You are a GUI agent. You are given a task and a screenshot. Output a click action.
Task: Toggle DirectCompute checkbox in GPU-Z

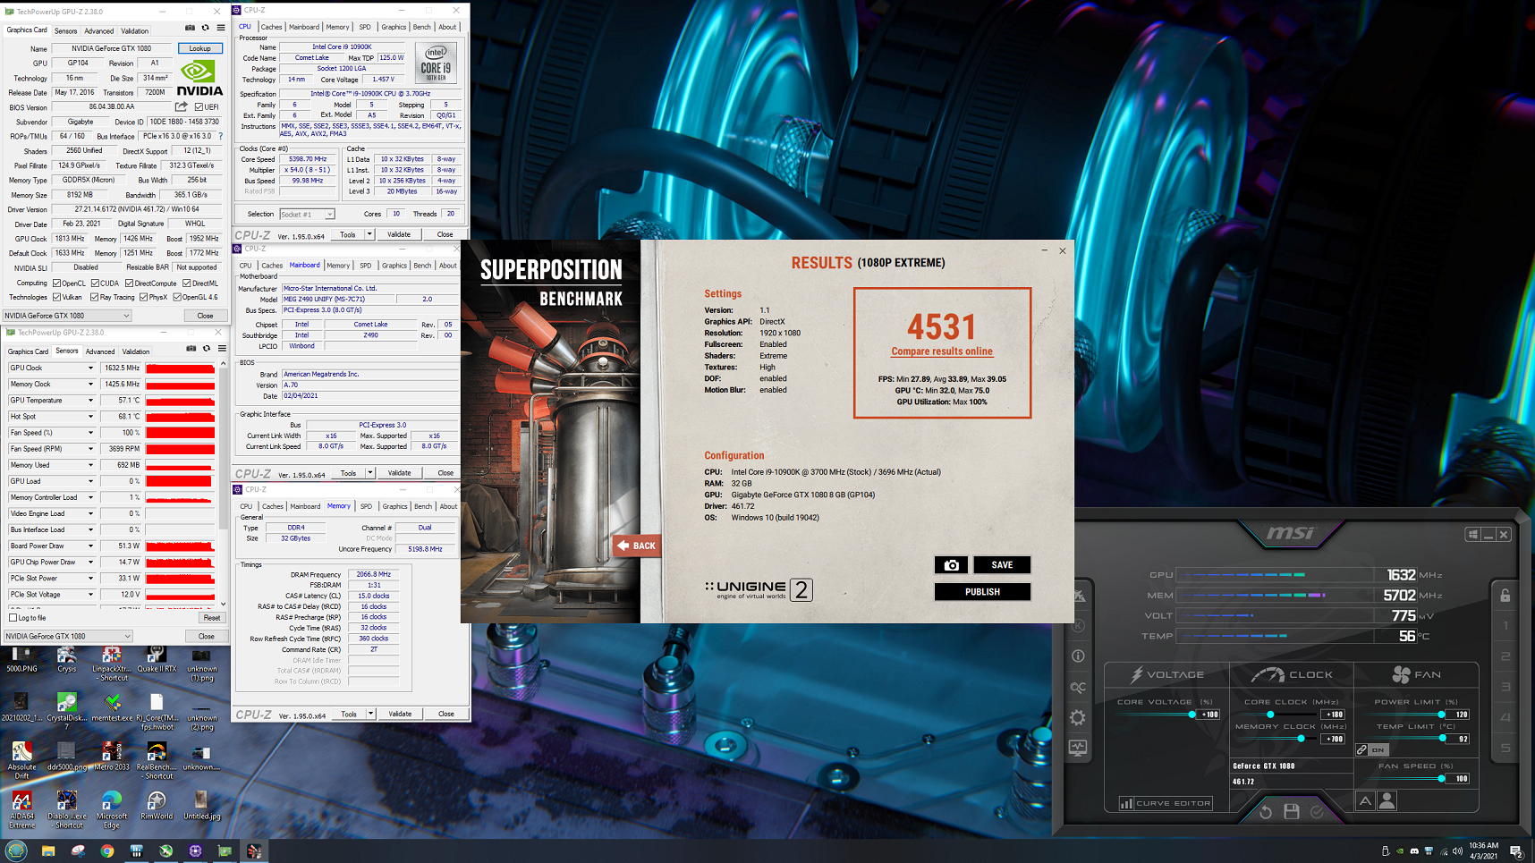click(x=129, y=283)
